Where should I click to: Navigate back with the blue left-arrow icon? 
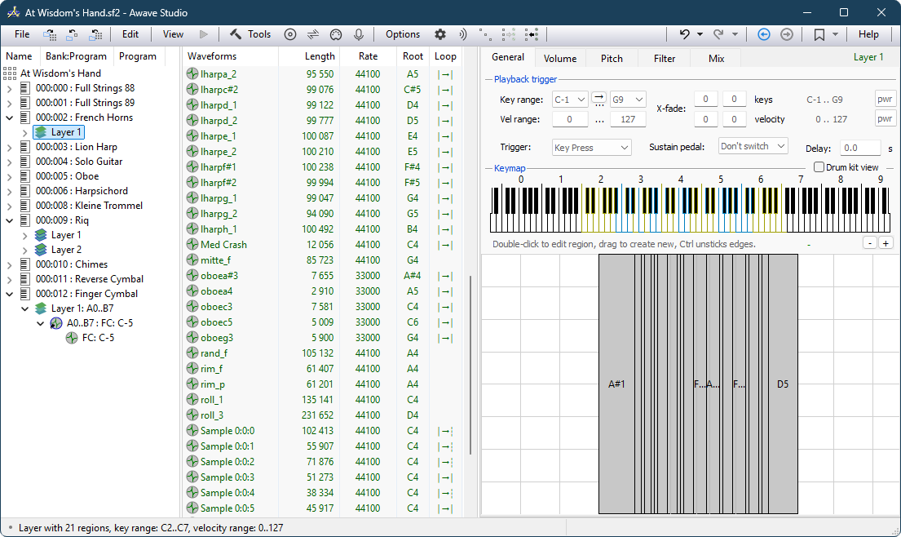[x=763, y=34]
